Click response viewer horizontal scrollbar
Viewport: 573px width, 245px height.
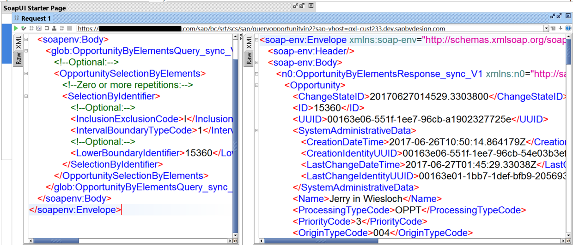click(413, 240)
